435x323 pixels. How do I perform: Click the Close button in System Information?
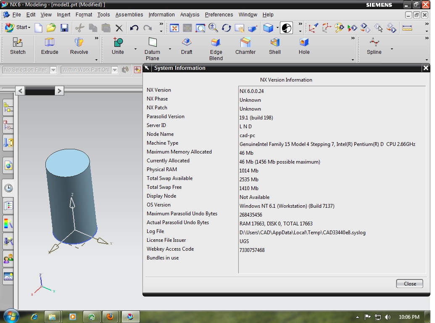click(409, 283)
